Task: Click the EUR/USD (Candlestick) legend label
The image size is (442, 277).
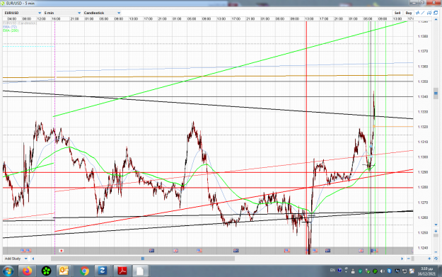Action: [x=20, y=23]
